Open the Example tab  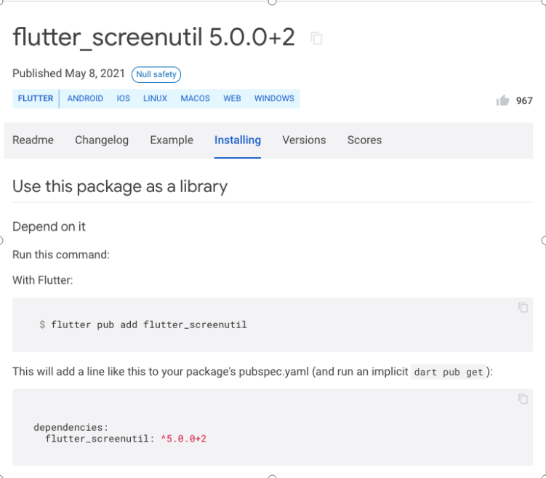(x=172, y=140)
